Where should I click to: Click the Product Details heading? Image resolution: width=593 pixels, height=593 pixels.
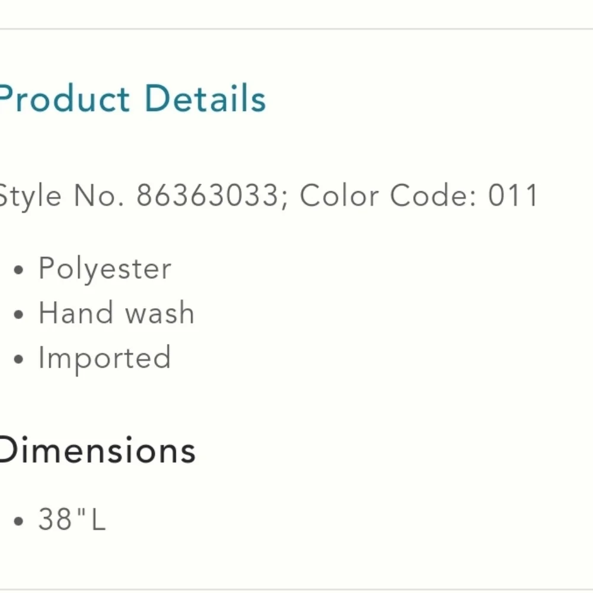[133, 99]
